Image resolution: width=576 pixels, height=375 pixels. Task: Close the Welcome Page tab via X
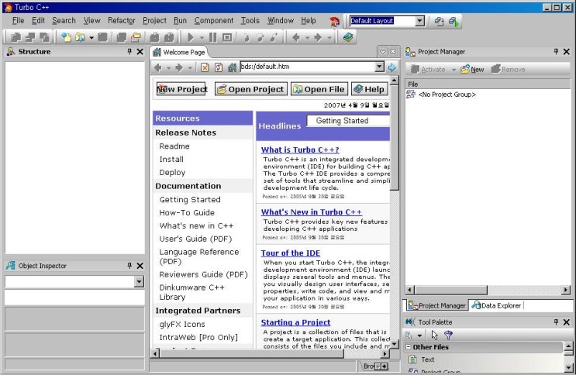[393, 52]
